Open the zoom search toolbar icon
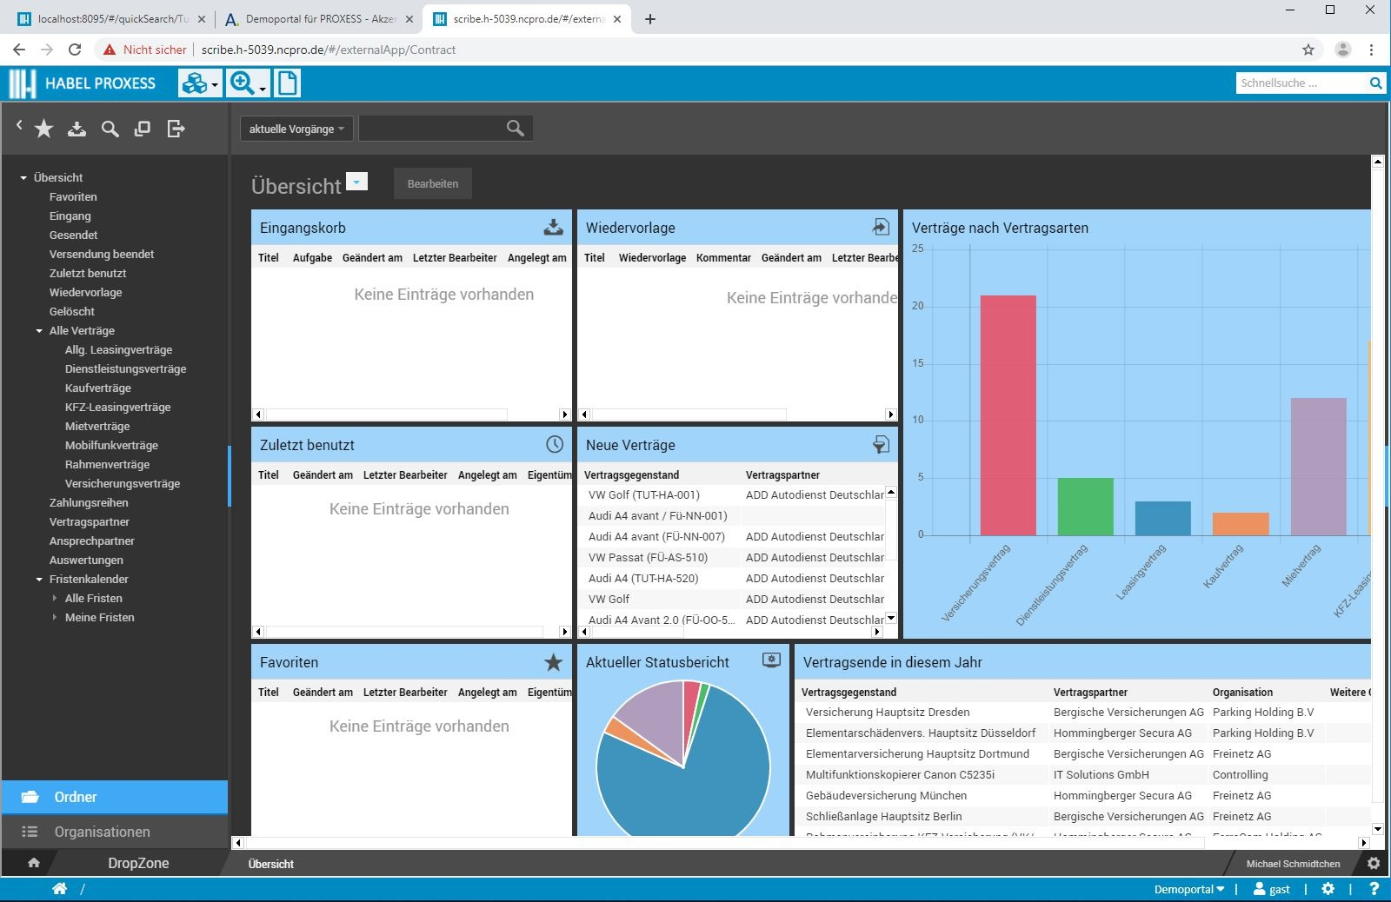This screenshot has height=902, width=1391. tap(247, 83)
